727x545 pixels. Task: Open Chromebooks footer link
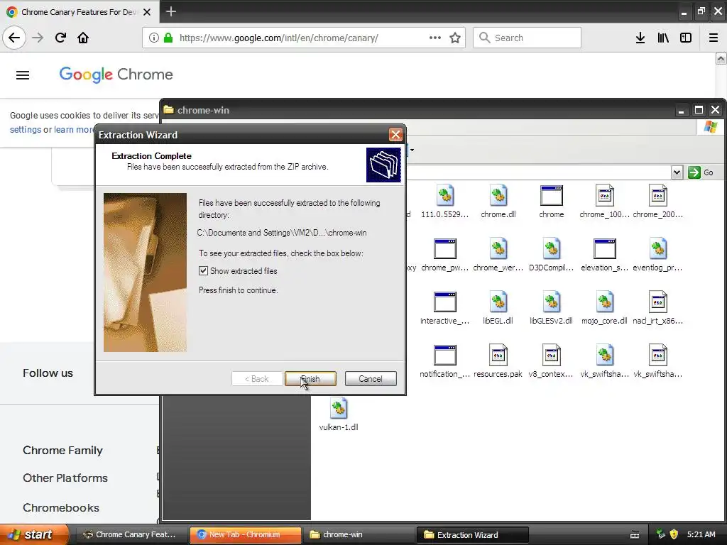tap(61, 507)
